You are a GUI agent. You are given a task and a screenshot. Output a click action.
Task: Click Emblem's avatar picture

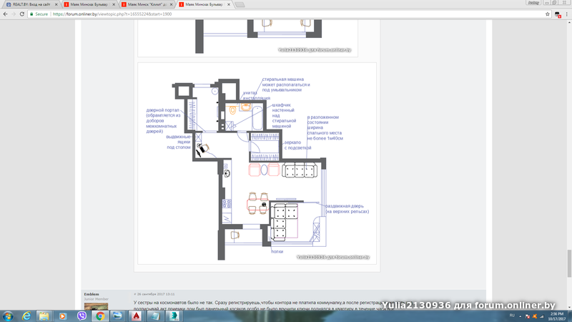point(96,307)
